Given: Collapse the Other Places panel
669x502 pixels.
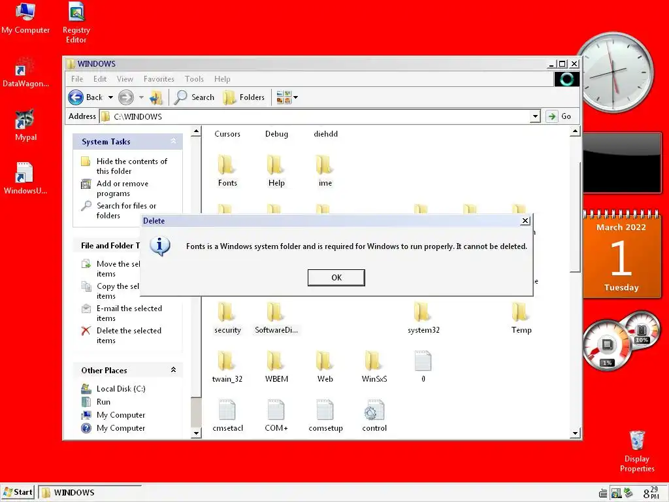Looking at the screenshot, I should (173, 370).
